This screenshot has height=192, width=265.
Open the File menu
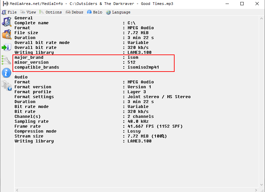coord(9,12)
